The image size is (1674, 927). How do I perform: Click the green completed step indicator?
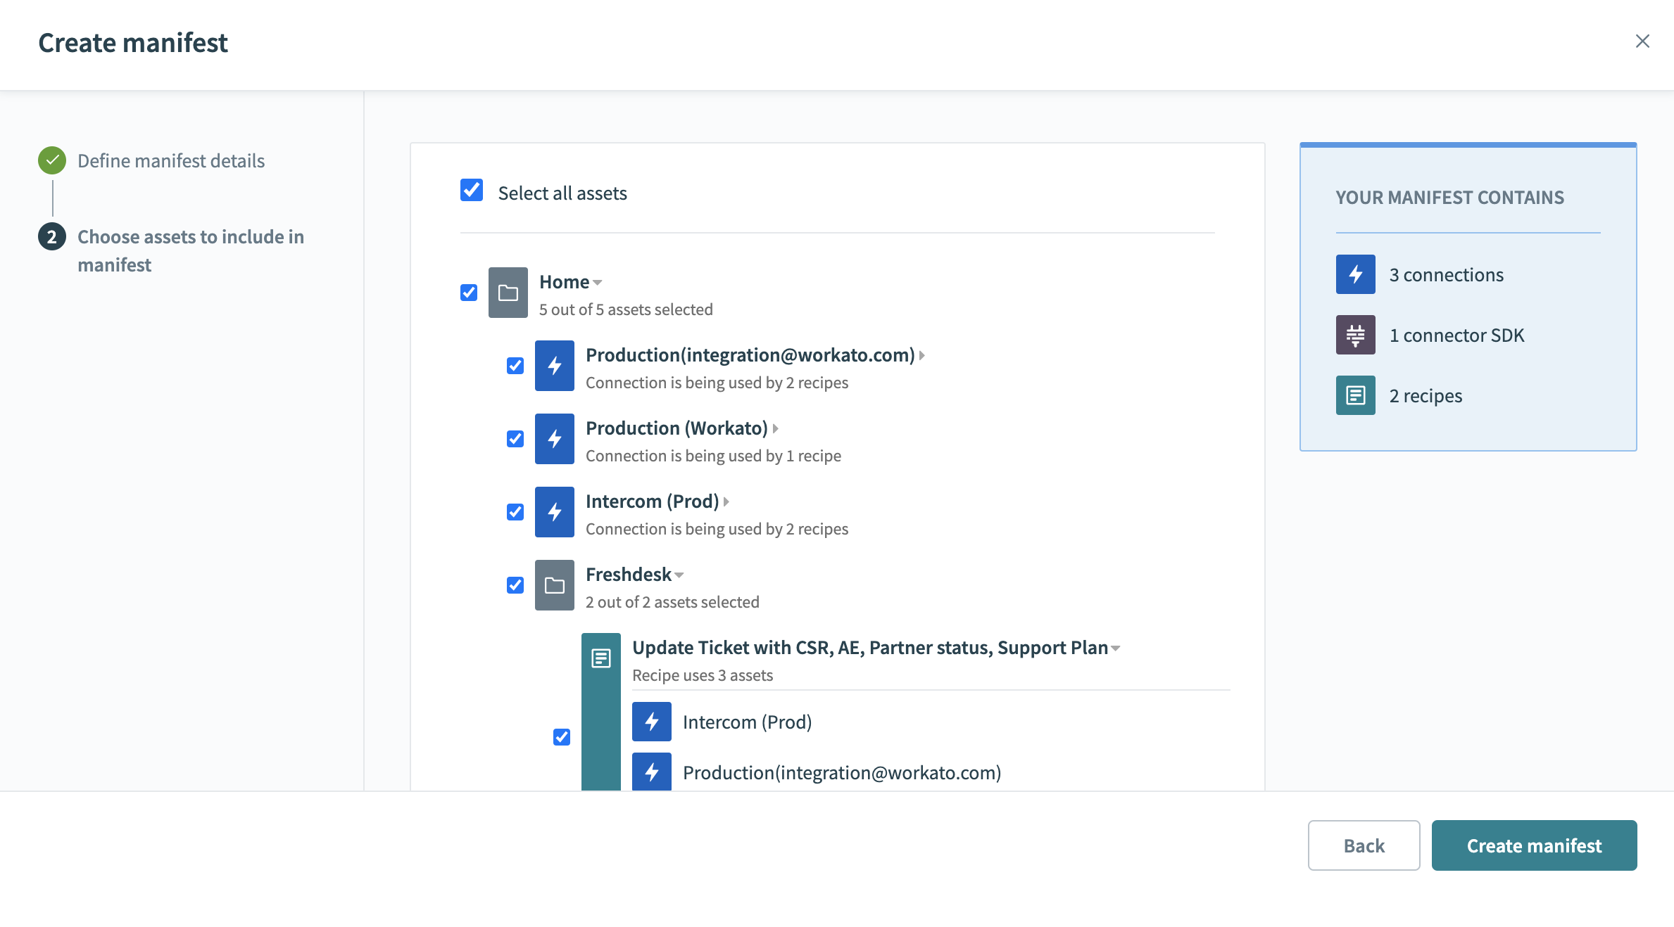point(51,160)
